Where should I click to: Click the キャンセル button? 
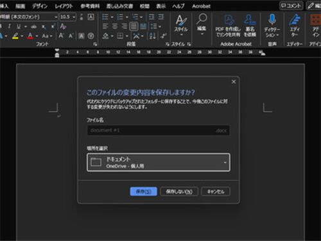pos(216,192)
